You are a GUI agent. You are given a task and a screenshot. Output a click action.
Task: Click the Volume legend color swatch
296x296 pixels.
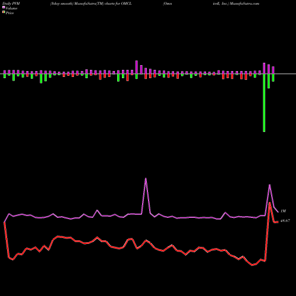4,7
